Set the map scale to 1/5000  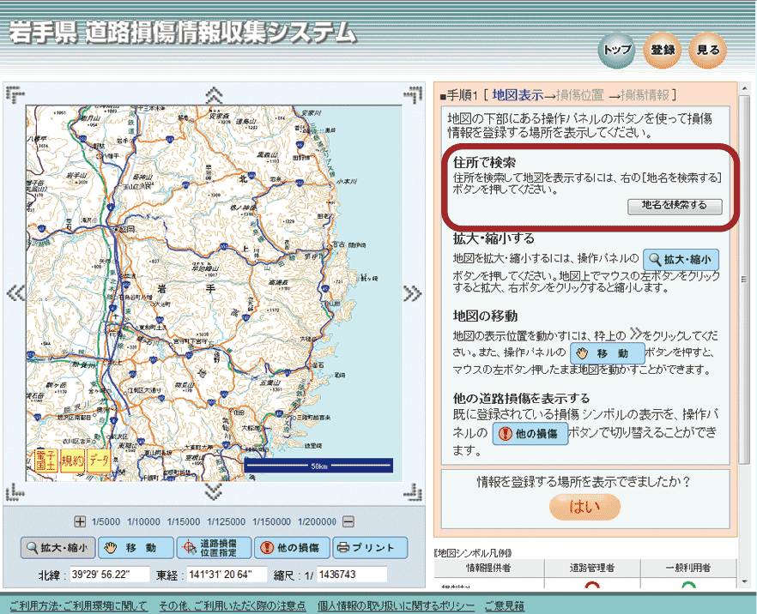click(x=106, y=522)
